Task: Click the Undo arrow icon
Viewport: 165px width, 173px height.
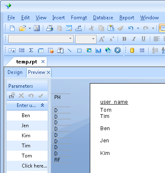Action: coord(131,28)
